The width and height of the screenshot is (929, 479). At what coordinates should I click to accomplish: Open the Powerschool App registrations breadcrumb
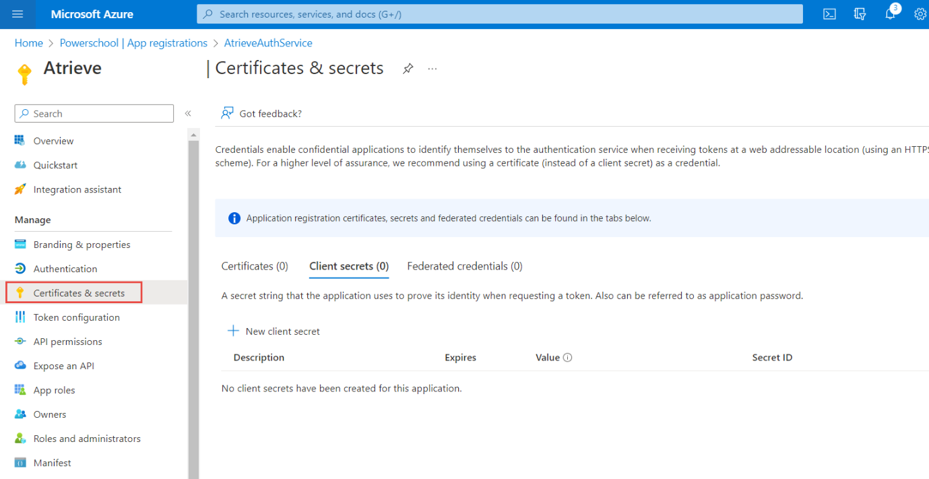(133, 43)
